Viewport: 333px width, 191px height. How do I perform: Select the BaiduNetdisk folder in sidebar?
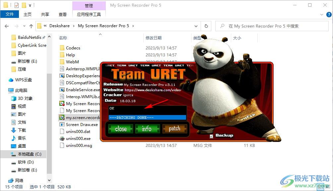pyautogui.click(x=29, y=37)
